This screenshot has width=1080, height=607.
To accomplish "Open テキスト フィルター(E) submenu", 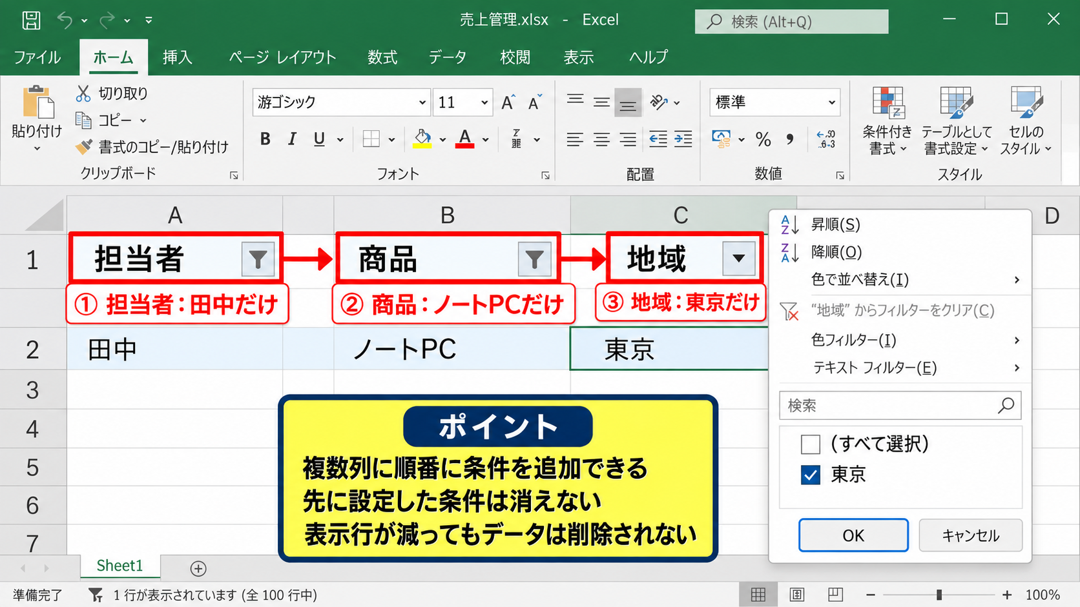I will pyautogui.click(x=899, y=368).
